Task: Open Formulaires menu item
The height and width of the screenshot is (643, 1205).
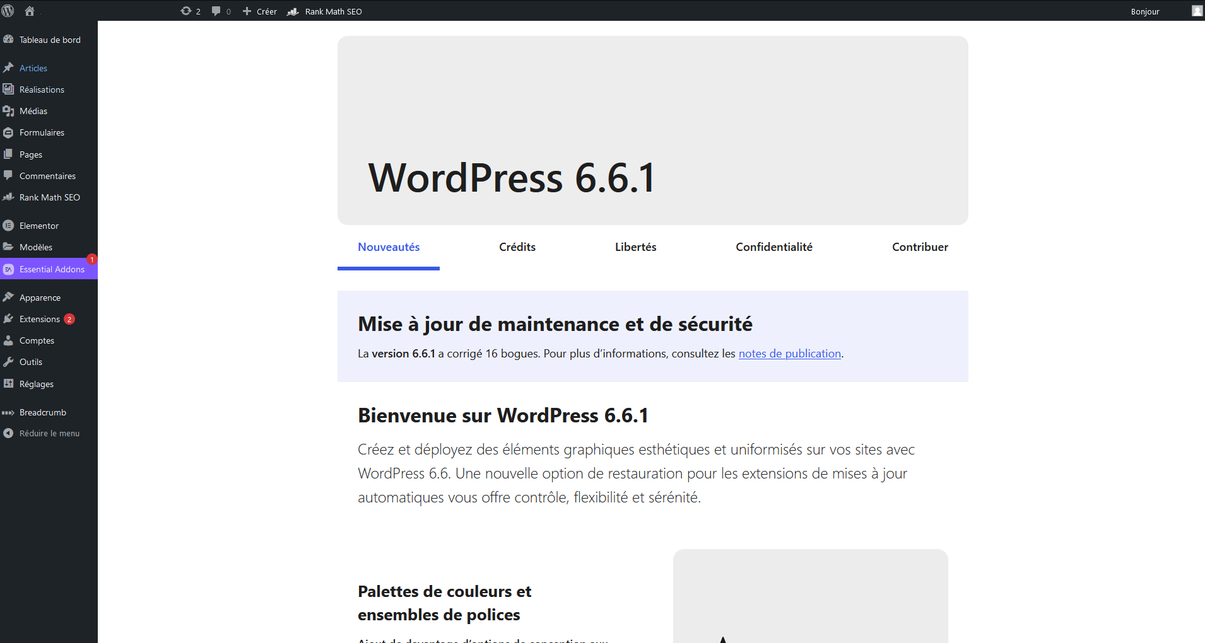Action: (42, 132)
